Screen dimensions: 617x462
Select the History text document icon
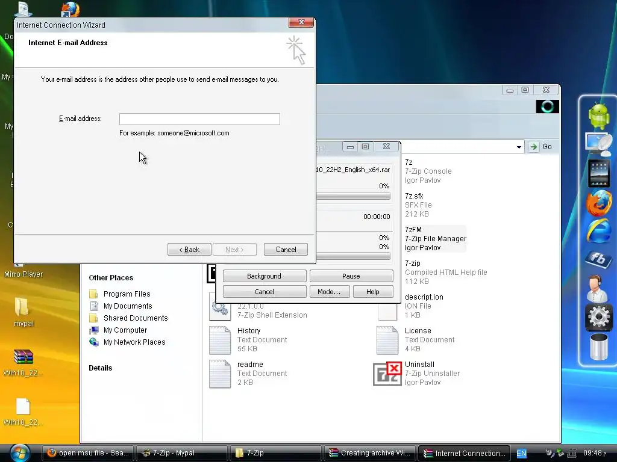pos(220,340)
